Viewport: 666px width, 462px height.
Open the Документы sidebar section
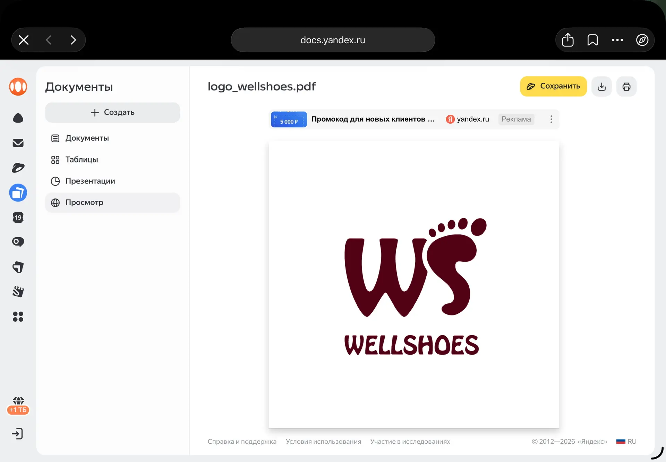coord(87,138)
